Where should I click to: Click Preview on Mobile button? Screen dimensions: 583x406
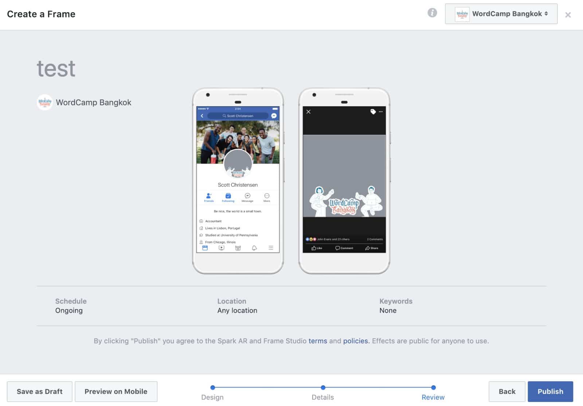(116, 391)
